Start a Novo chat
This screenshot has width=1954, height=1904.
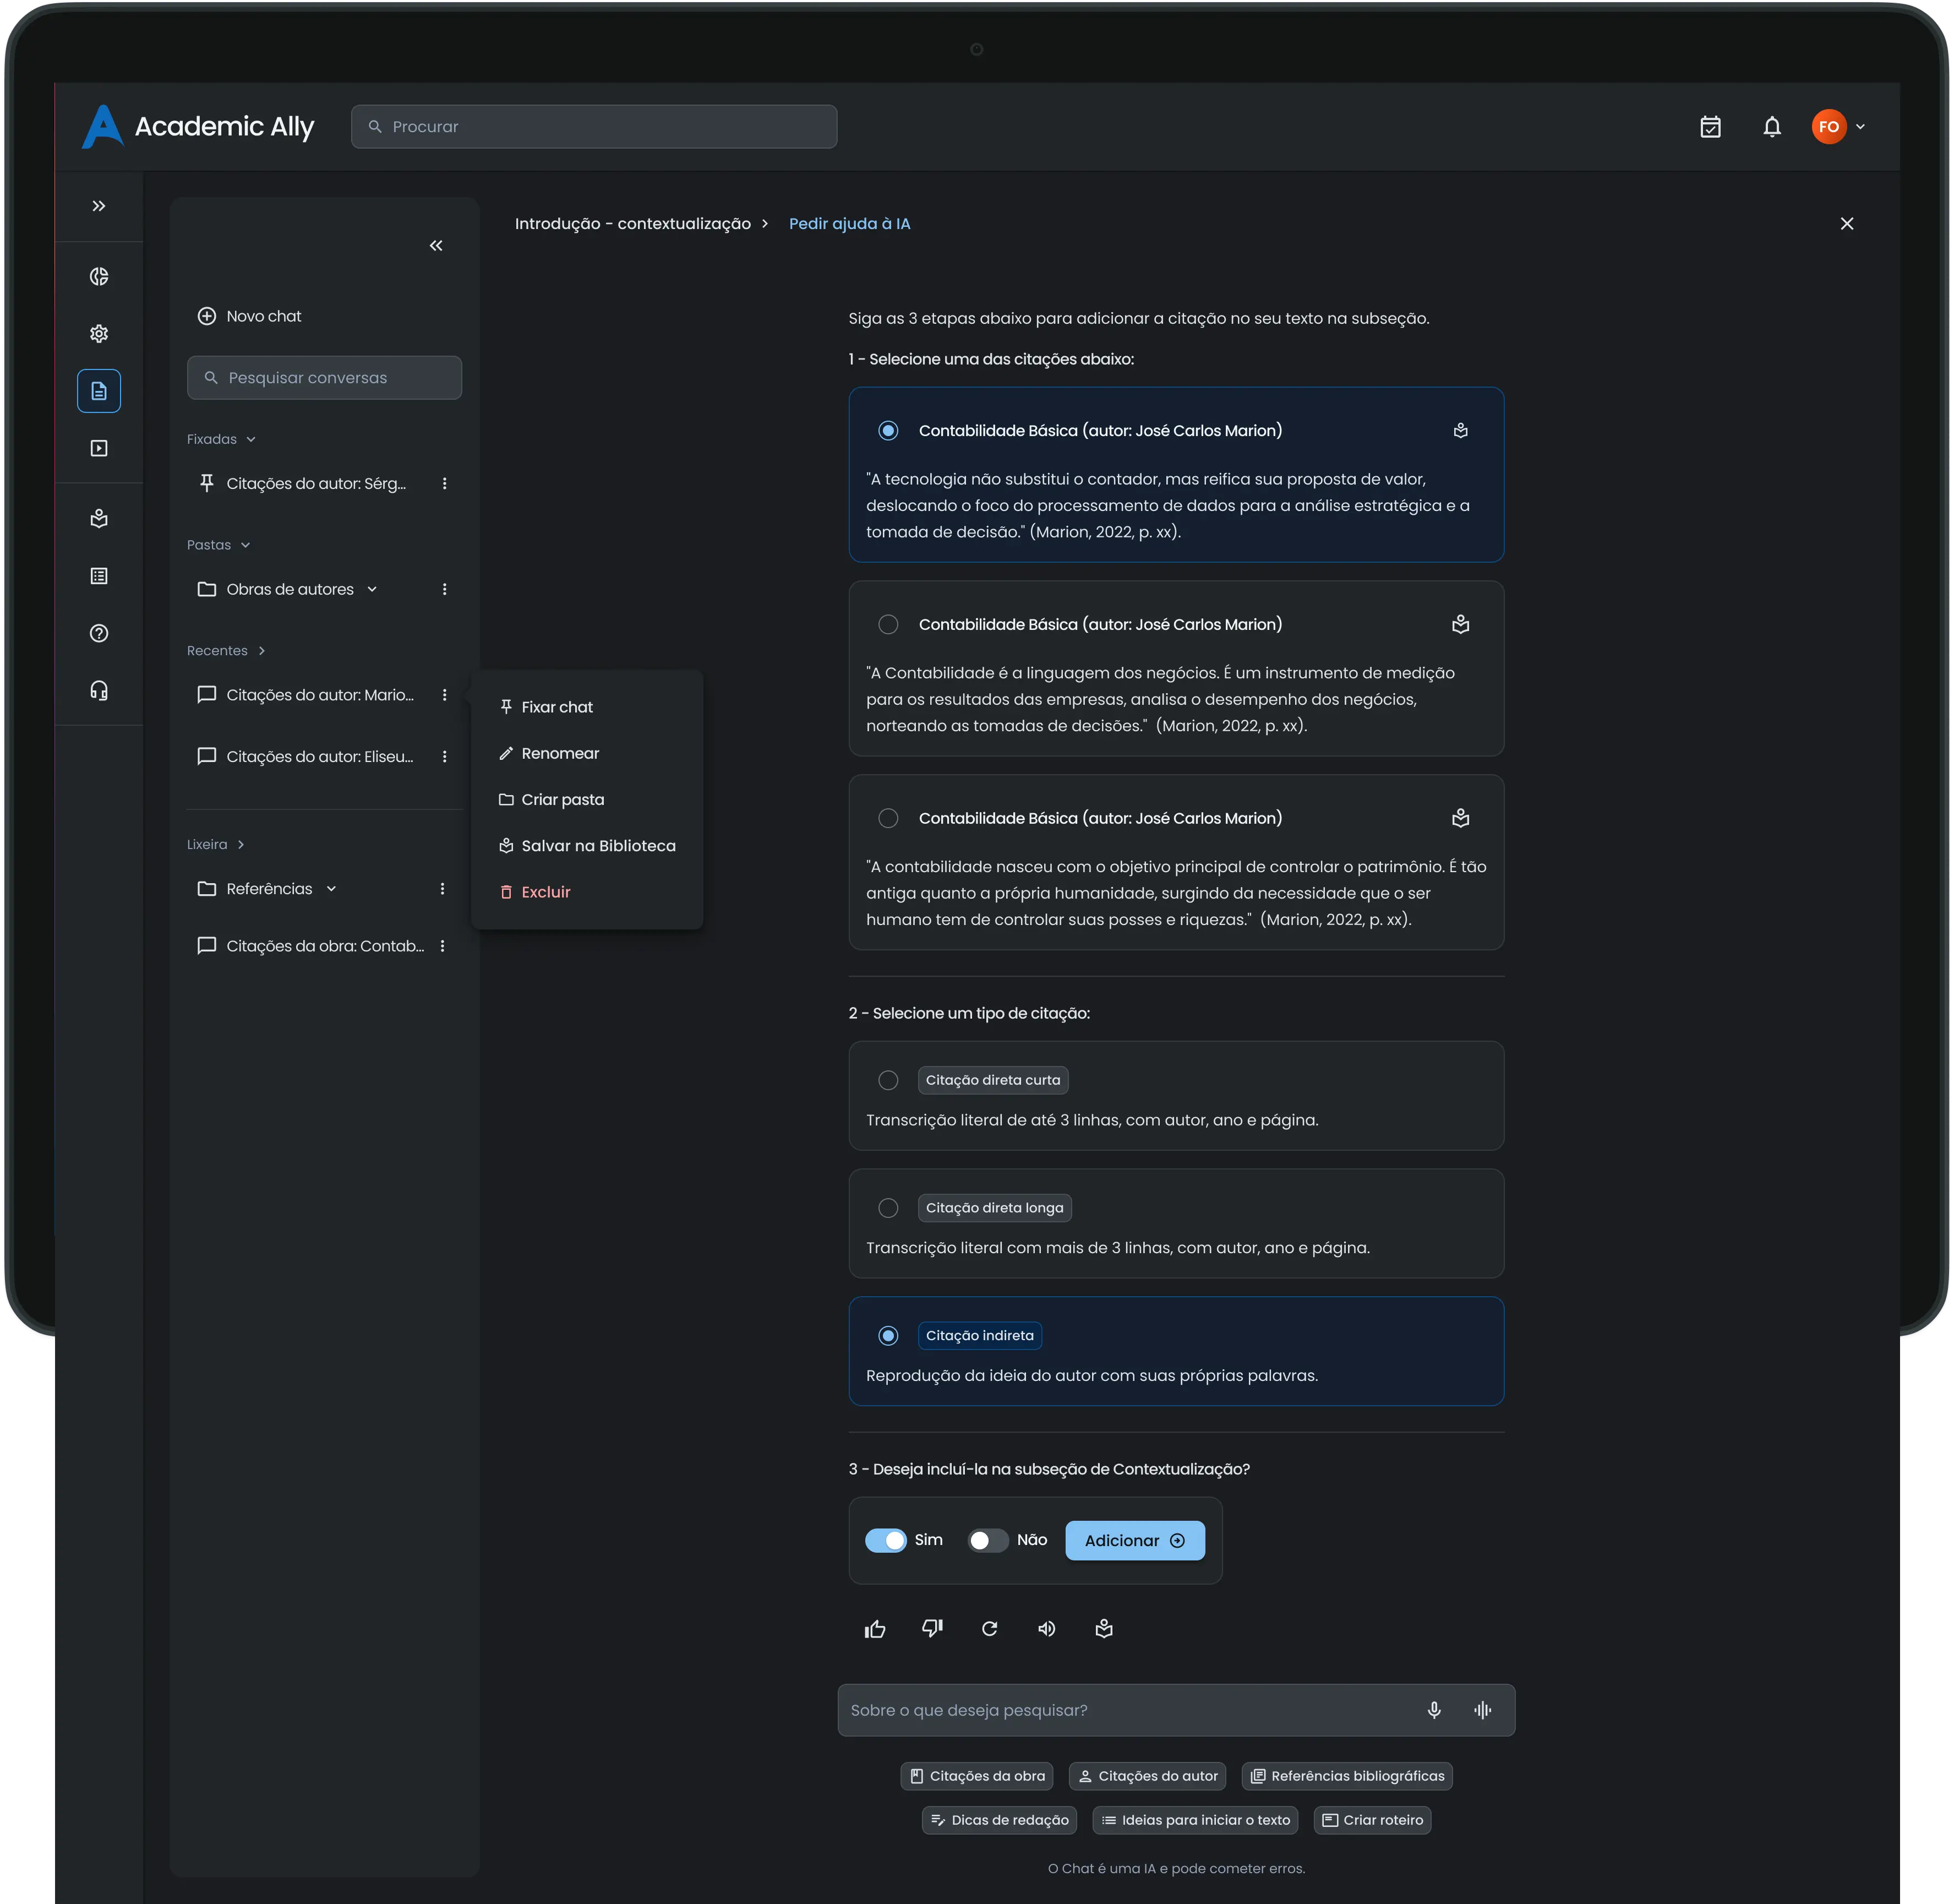250,316
